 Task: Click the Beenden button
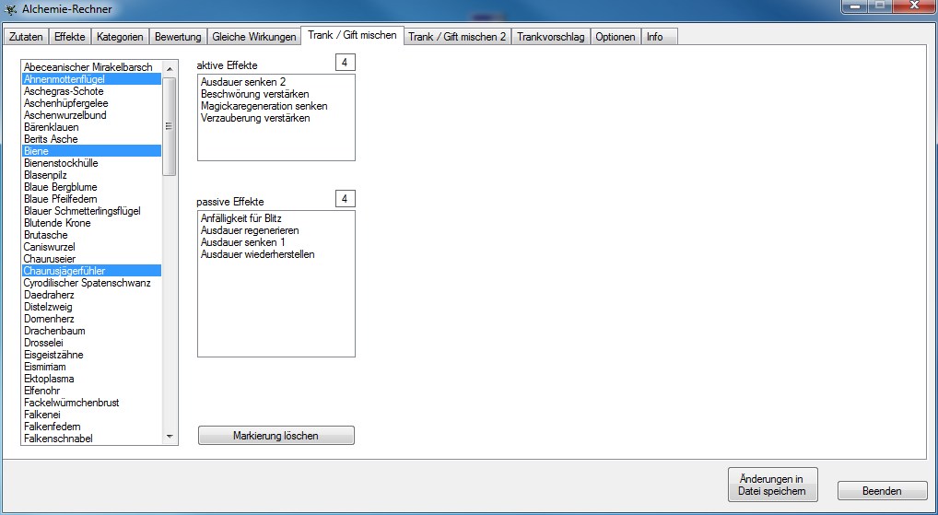pos(882,491)
